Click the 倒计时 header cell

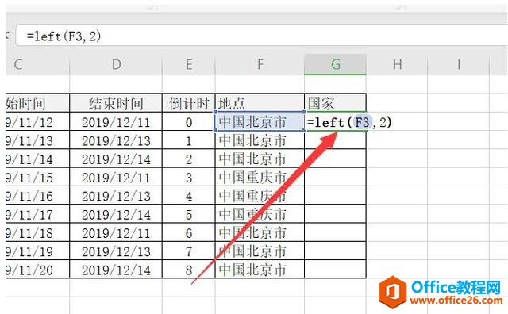pyautogui.click(x=189, y=103)
